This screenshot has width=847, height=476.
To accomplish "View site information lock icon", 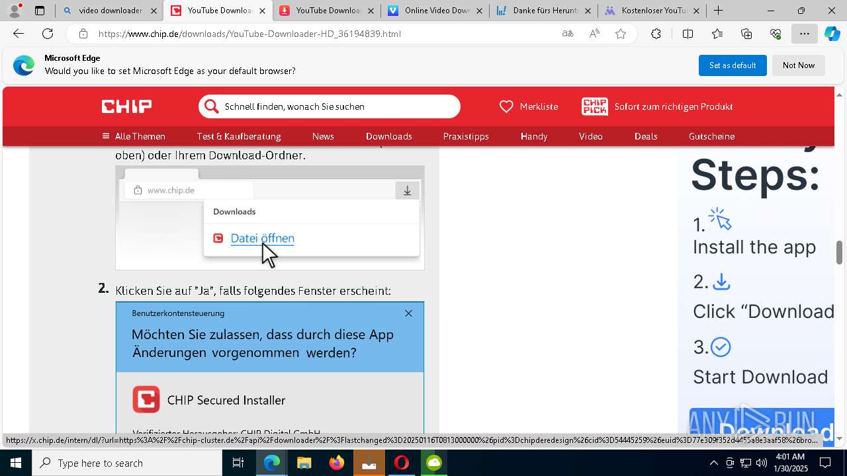I will [x=83, y=34].
